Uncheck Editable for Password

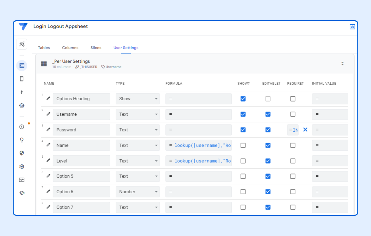coord(268,130)
